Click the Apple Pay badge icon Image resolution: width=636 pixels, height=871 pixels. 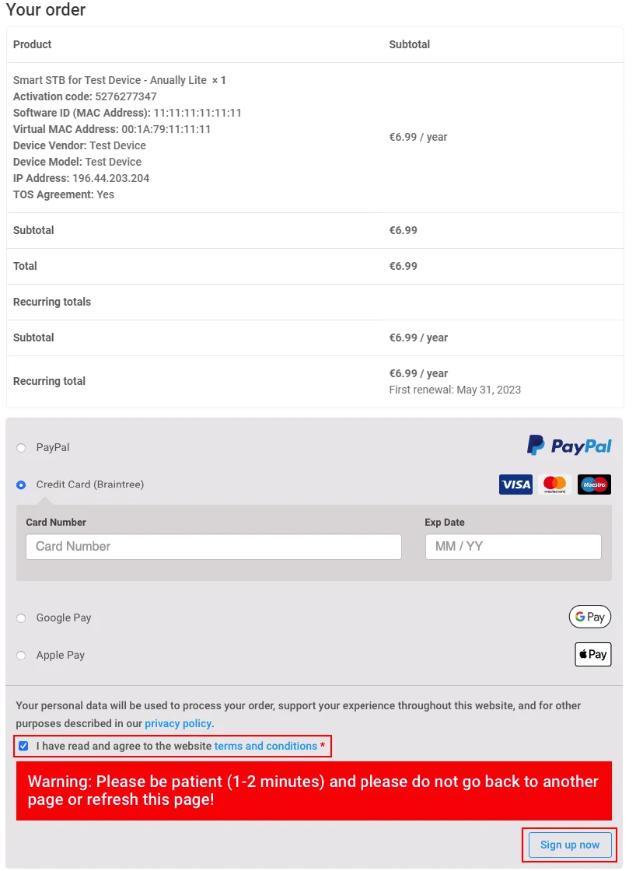click(592, 654)
